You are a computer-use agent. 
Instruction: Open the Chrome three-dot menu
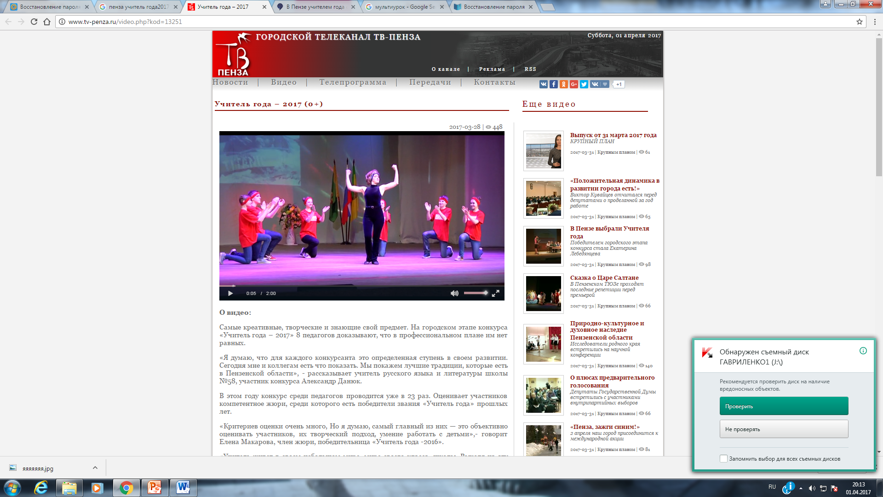pos(875,22)
